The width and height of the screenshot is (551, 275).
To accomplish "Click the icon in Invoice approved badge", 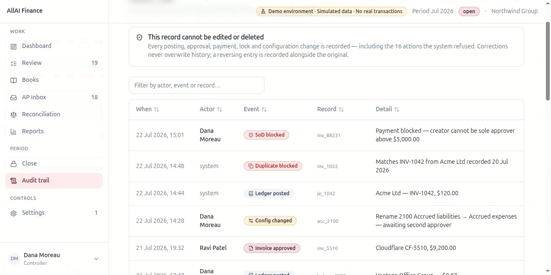I will [x=251, y=248].
